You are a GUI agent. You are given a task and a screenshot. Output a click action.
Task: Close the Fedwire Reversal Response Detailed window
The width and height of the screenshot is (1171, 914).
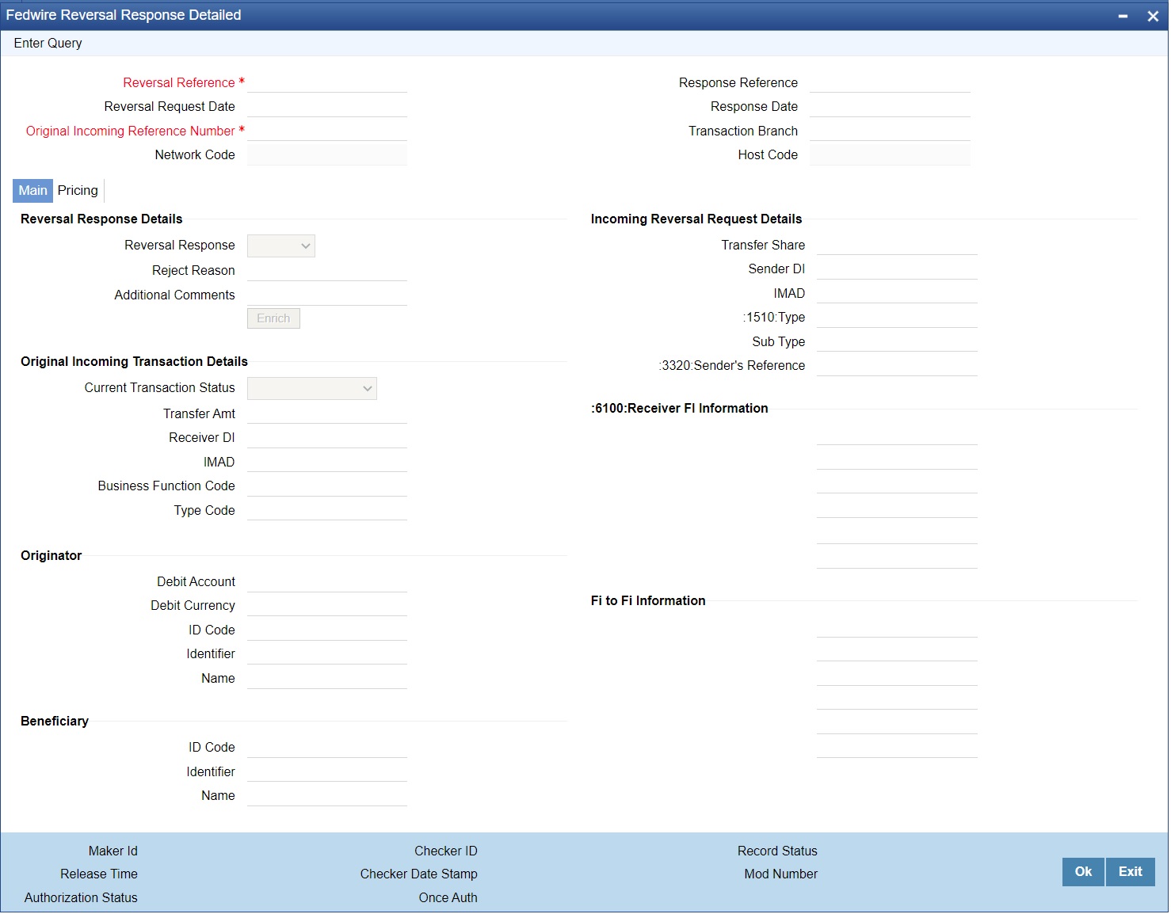pos(1153,16)
